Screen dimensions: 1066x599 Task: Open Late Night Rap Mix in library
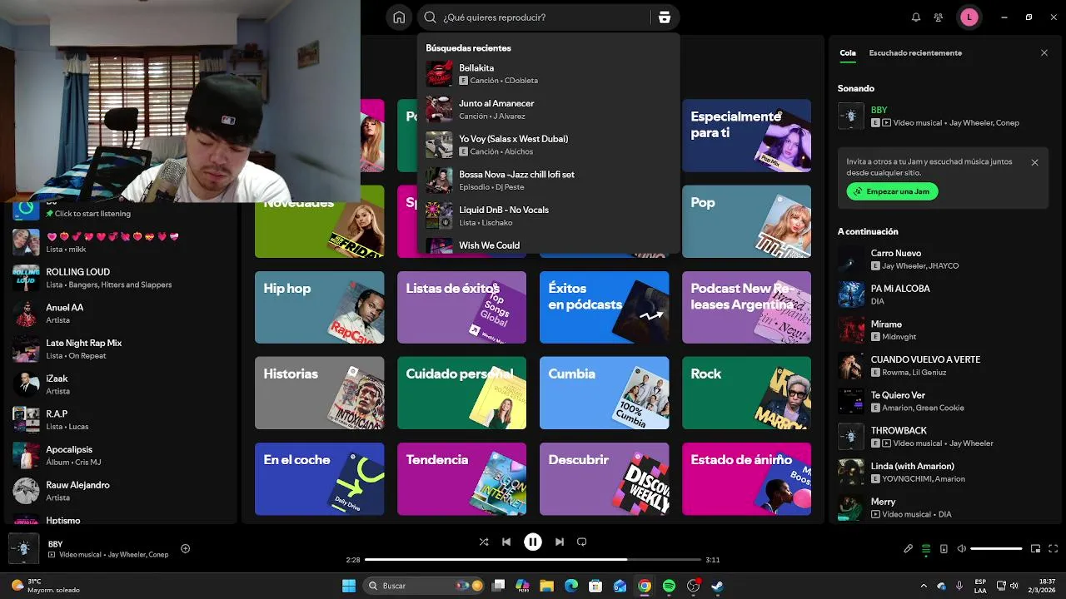(x=122, y=349)
